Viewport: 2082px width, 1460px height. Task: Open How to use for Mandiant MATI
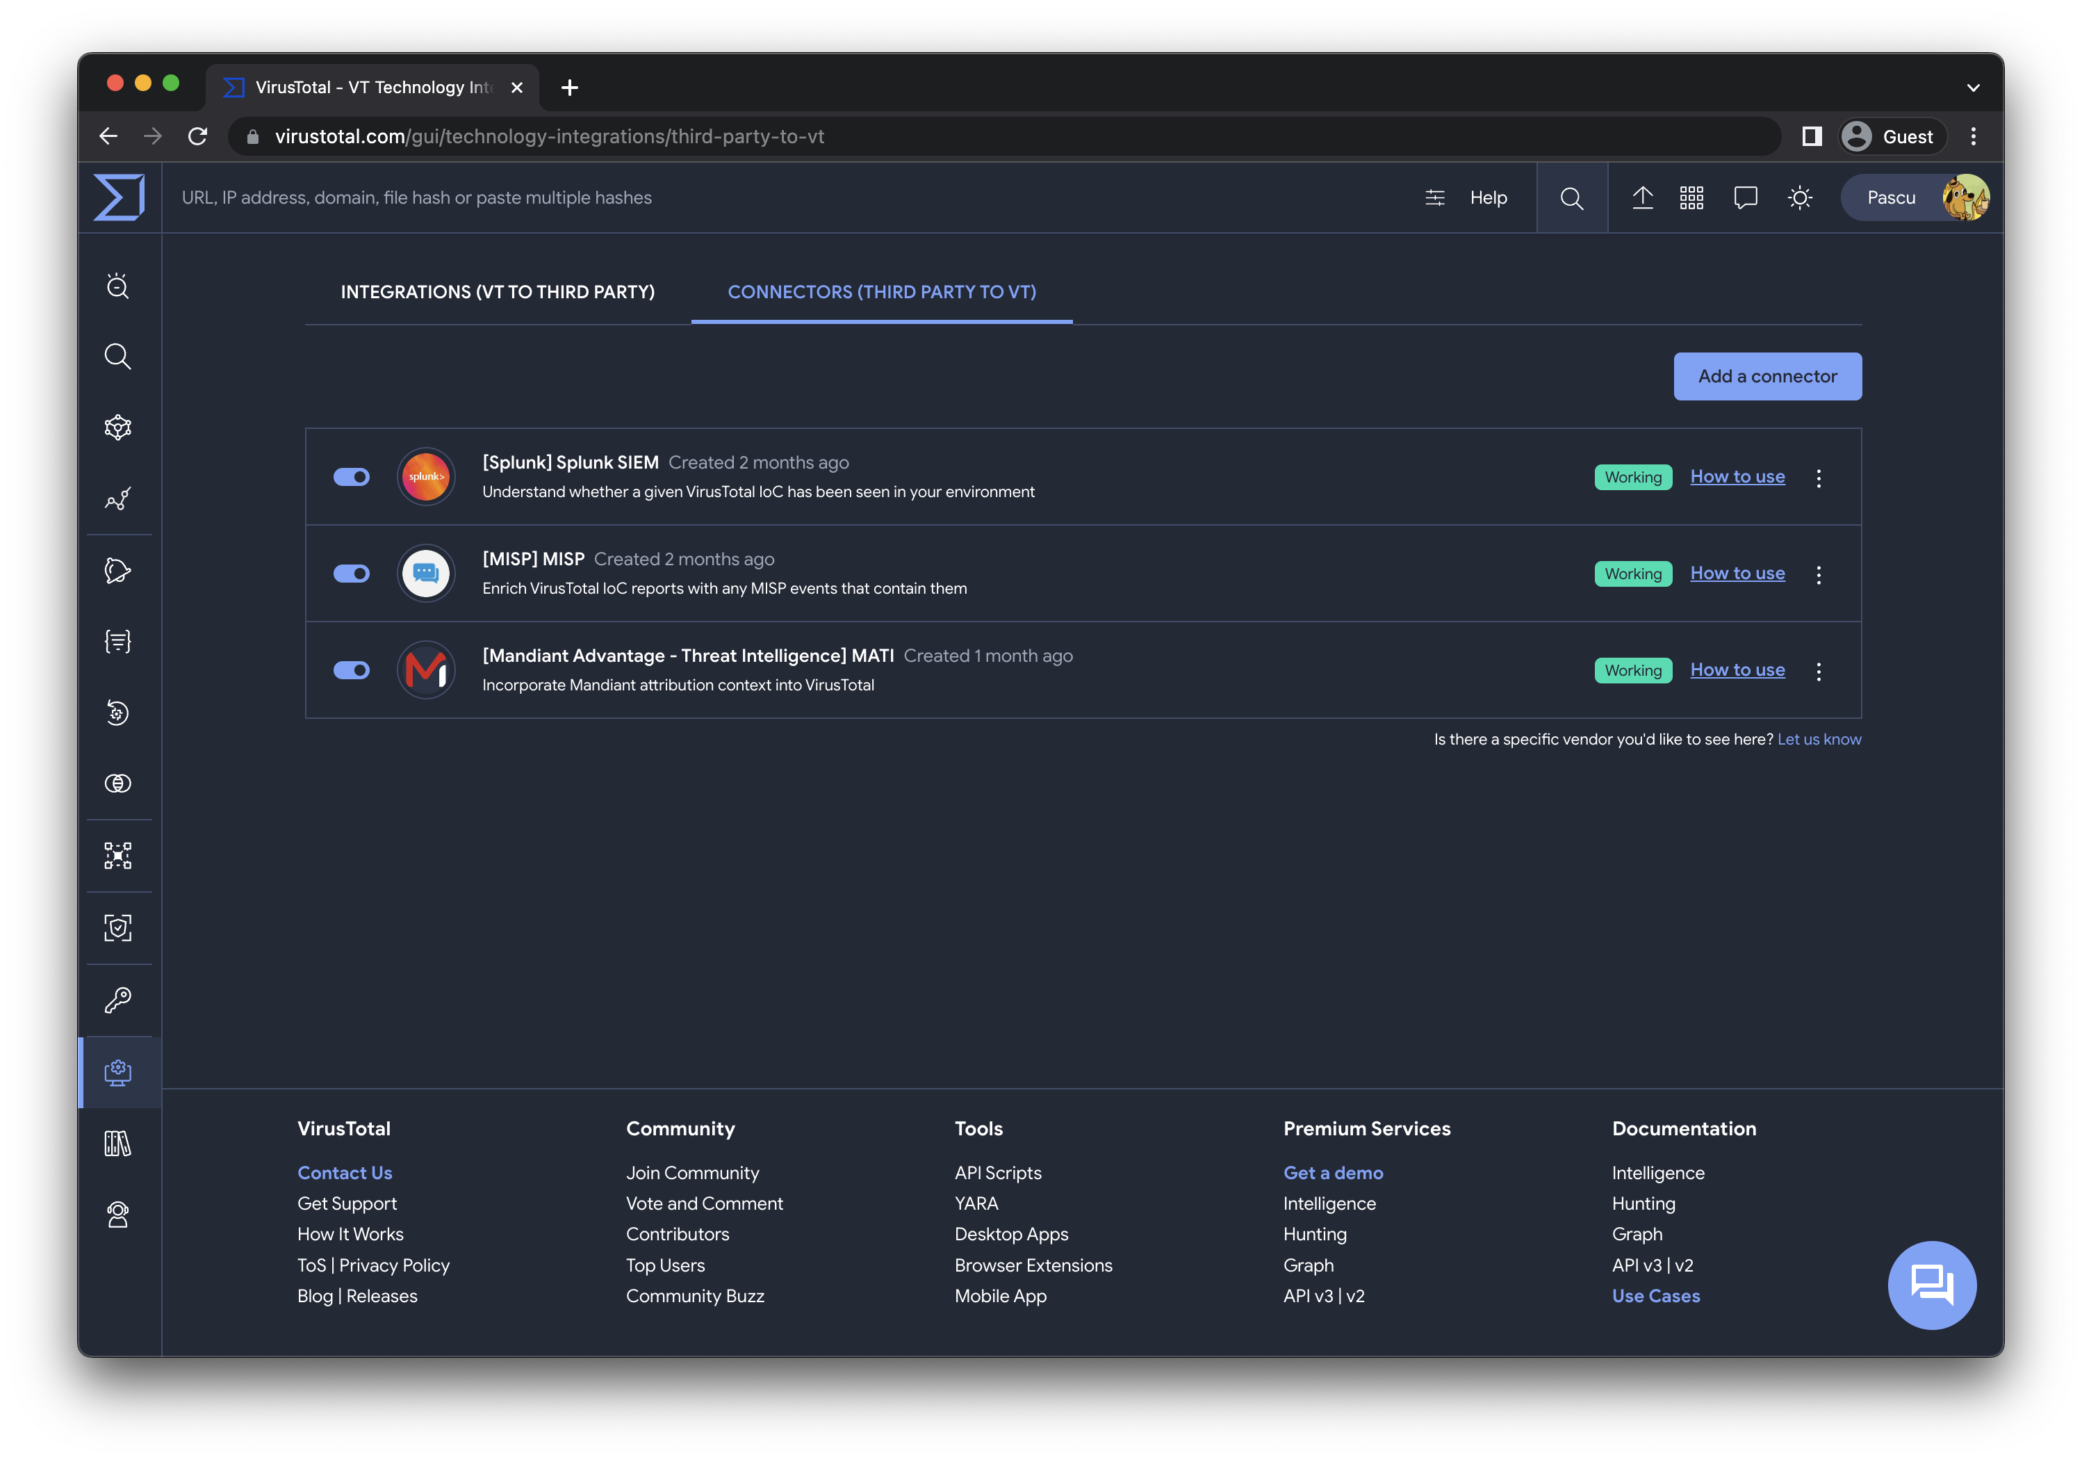pos(1737,670)
